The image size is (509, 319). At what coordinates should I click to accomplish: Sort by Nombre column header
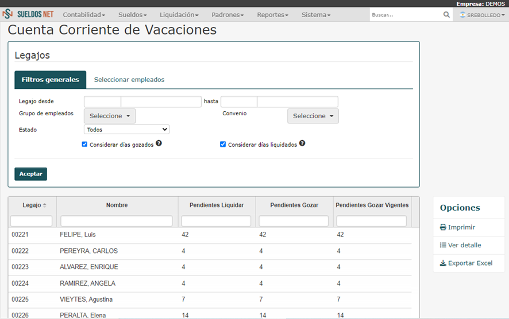coord(117,205)
